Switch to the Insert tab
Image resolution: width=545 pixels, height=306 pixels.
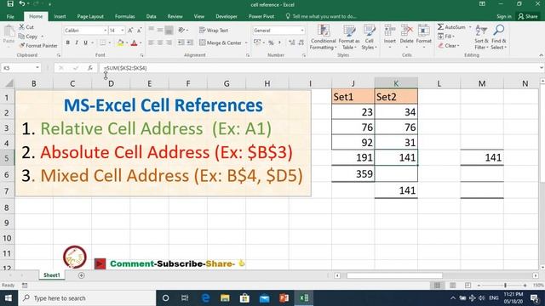pyautogui.click(x=60, y=16)
